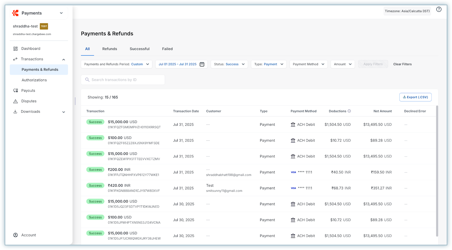Click bank icon for transaction 01K1D5JQ23FSDTVP1T1DKWJNED
Screen dimensions: 452x250
(293, 204)
